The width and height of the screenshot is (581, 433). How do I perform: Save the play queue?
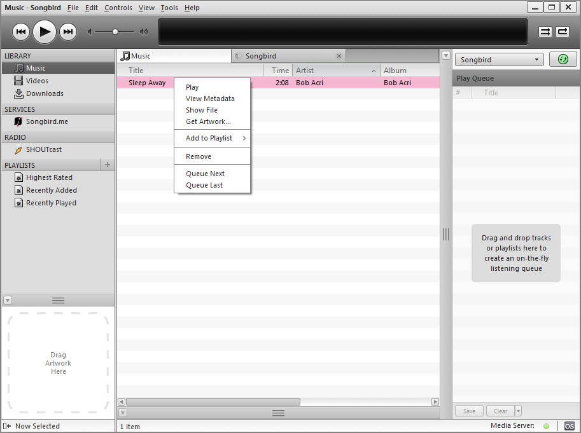(x=470, y=411)
